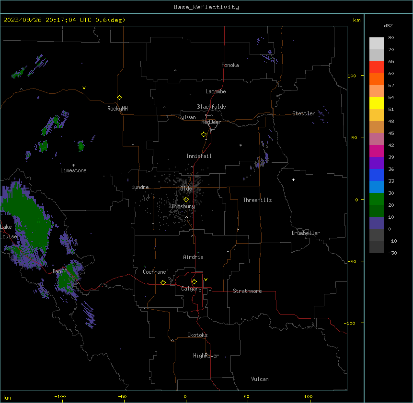Click the Sundre town label

(x=140, y=187)
